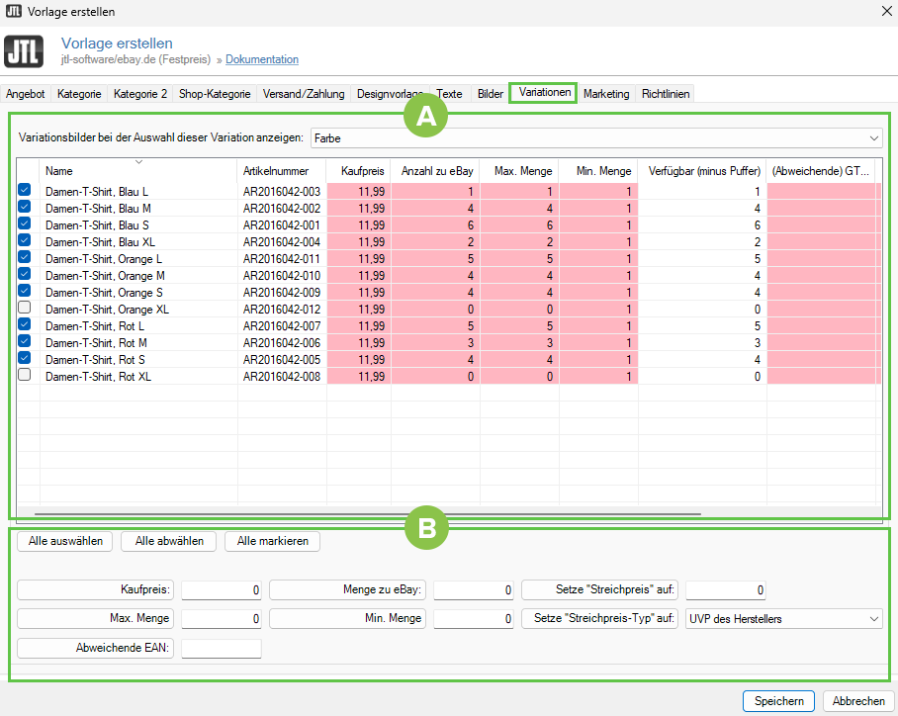Go to the Bilder tab
The height and width of the screenshot is (716, 898).
click(490, 94)
